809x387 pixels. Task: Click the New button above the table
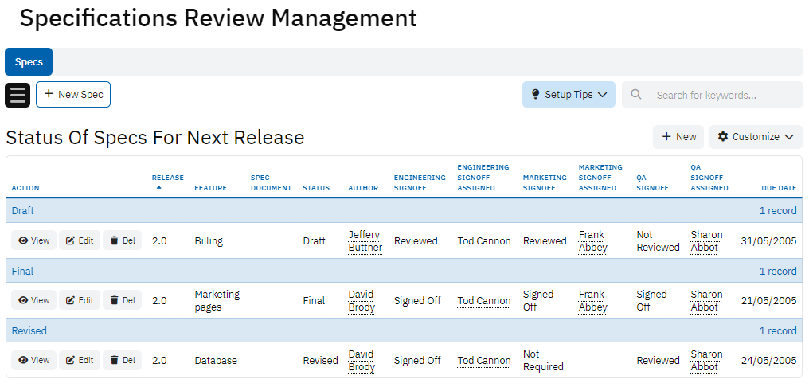pyautogui.click(x=678, y=137)
